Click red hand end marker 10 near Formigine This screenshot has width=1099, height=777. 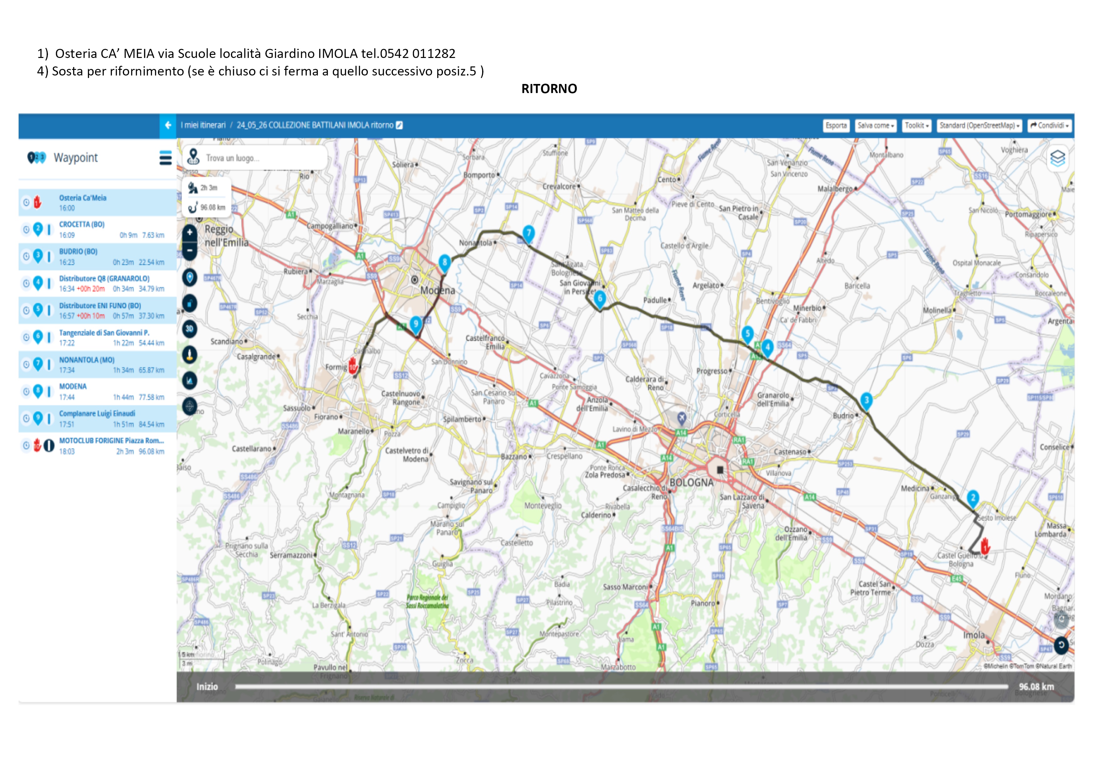pos(353,366)
